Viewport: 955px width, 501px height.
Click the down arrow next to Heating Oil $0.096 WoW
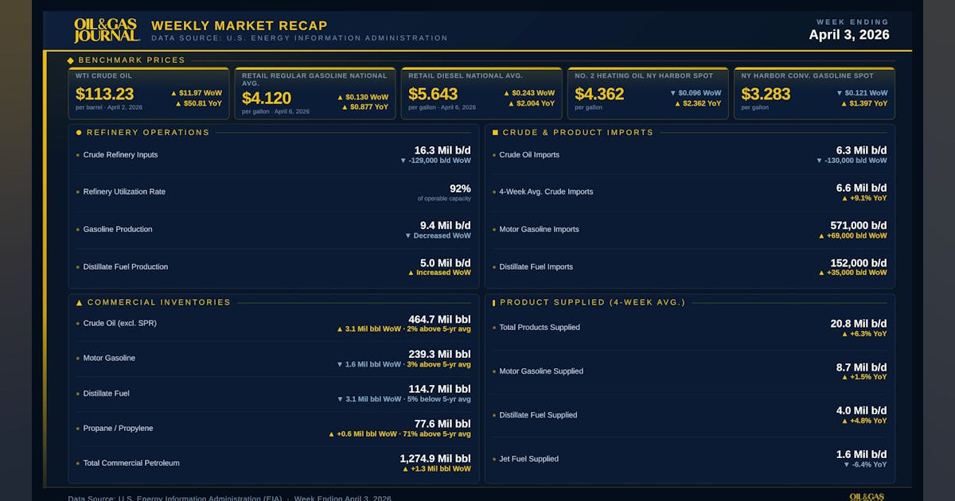coord(673,93)
